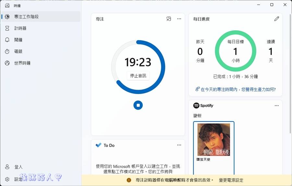Open the more options menu in 專注 card
The width and height of the screenshot is (292, 186).
click(x=179, y=19)
